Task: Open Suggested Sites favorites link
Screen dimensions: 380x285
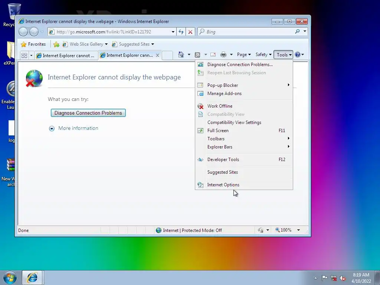Action: (133, 44)
